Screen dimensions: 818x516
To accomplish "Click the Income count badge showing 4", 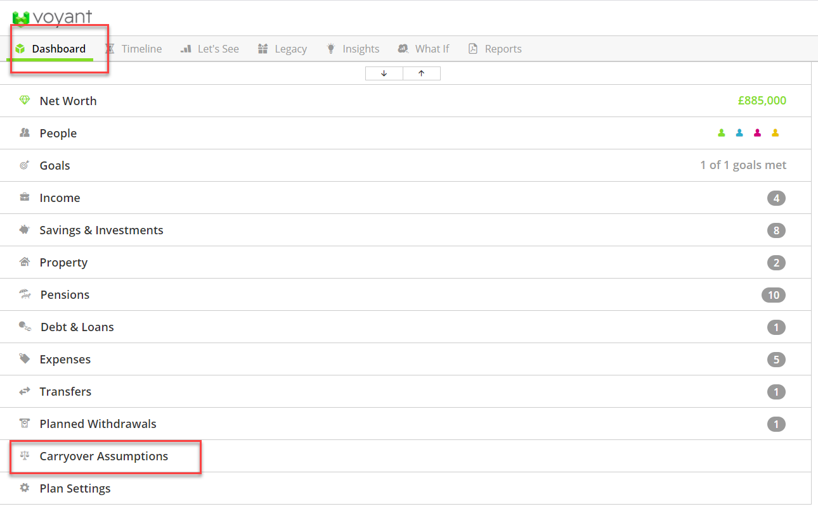I will [x=776, y=198].
